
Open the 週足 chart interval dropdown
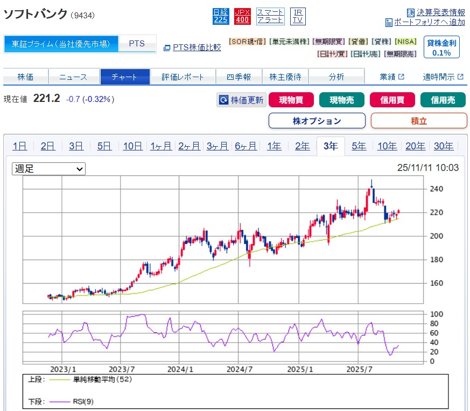48,169
